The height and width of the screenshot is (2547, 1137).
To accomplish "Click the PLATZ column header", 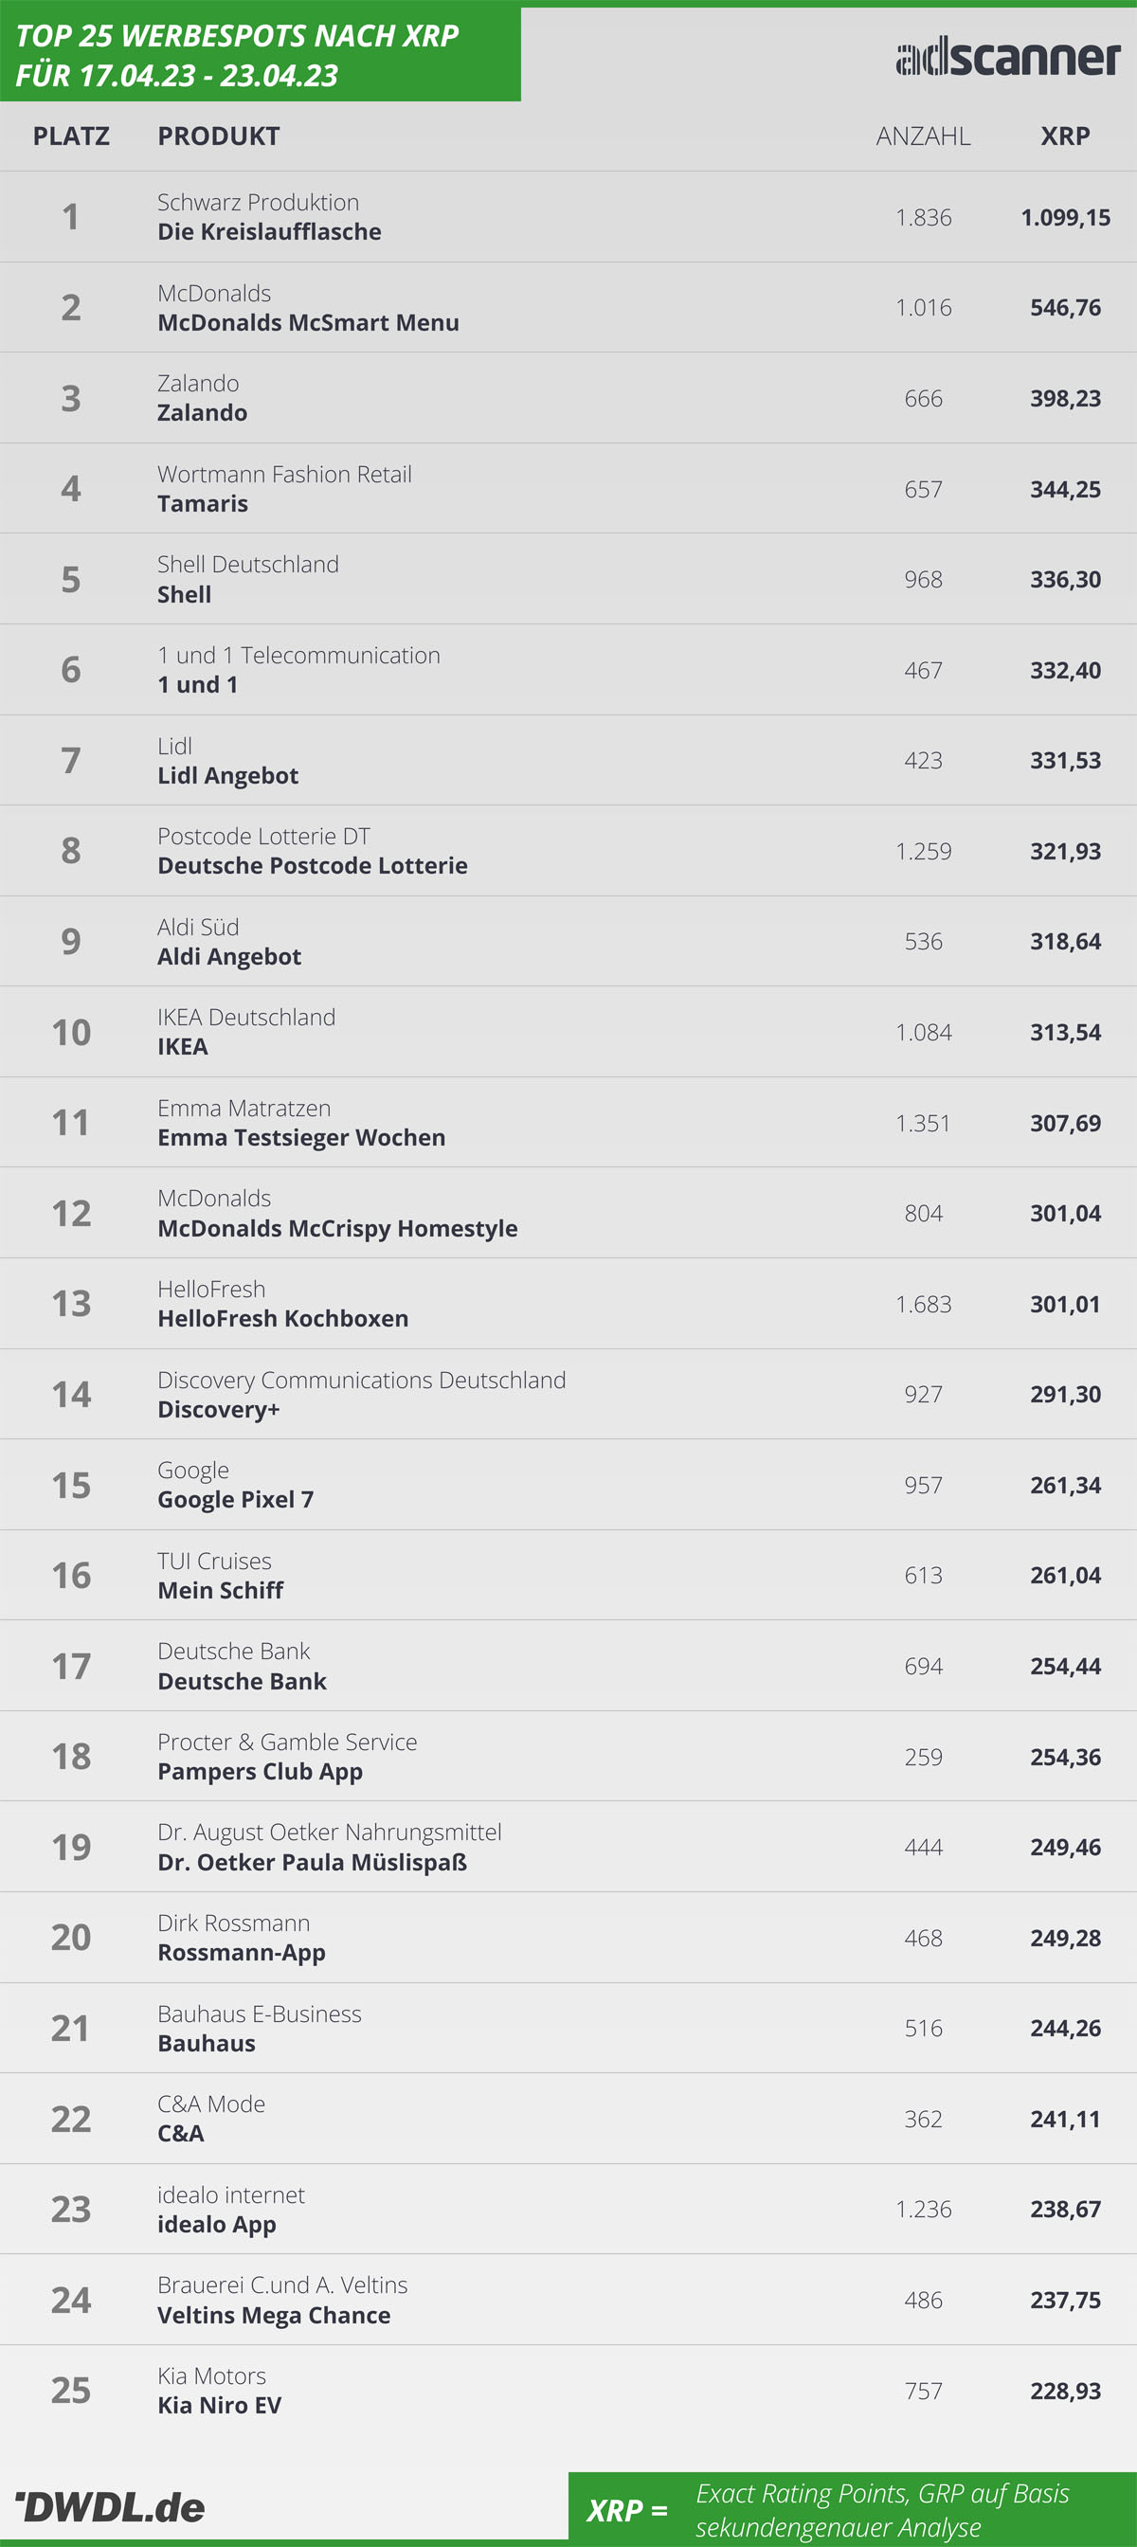I will point(71,136).
